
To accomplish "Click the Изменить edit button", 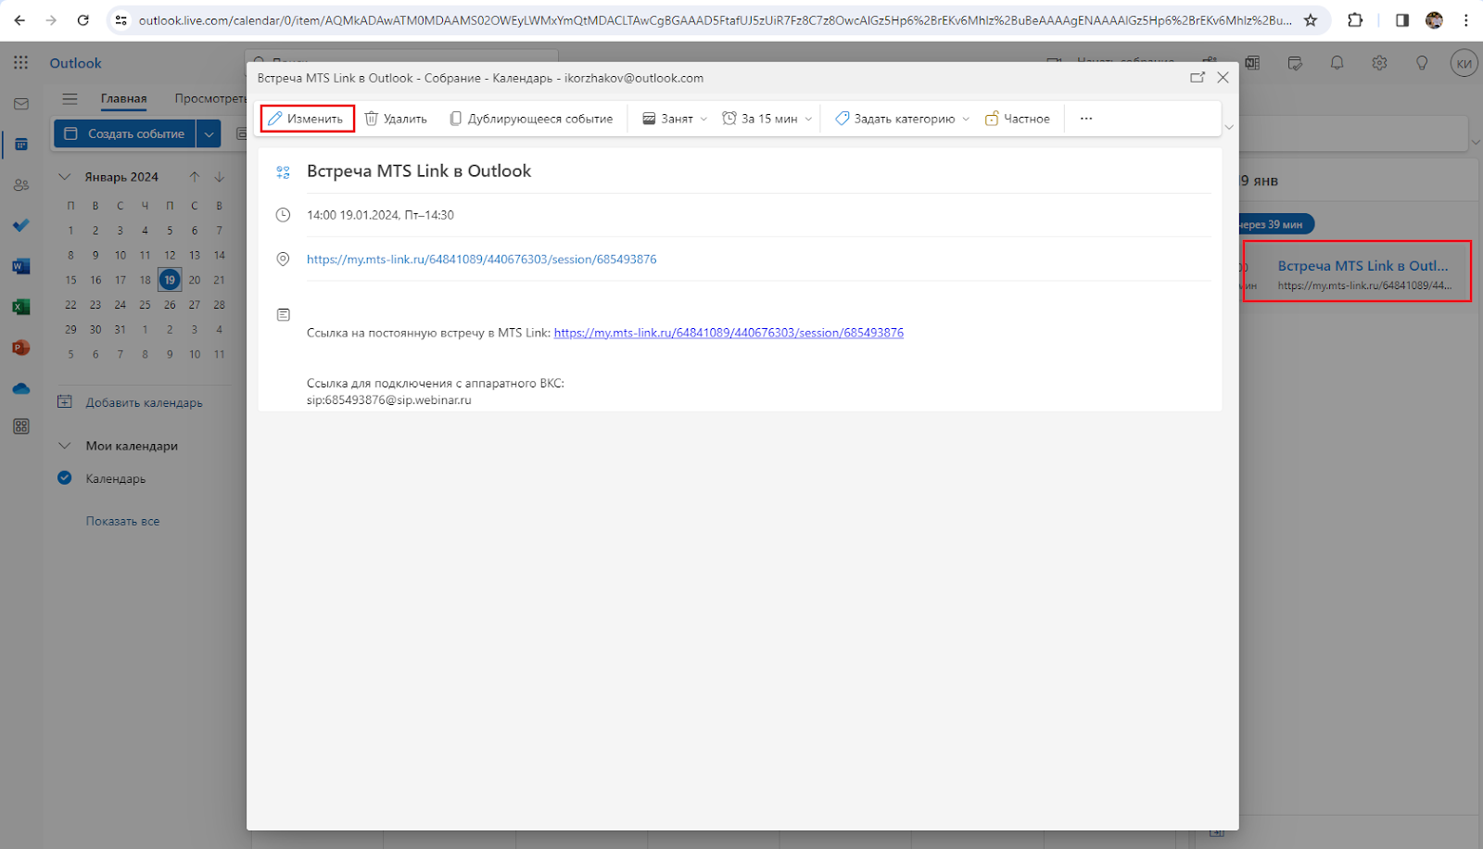I will [x=307, y=119].
